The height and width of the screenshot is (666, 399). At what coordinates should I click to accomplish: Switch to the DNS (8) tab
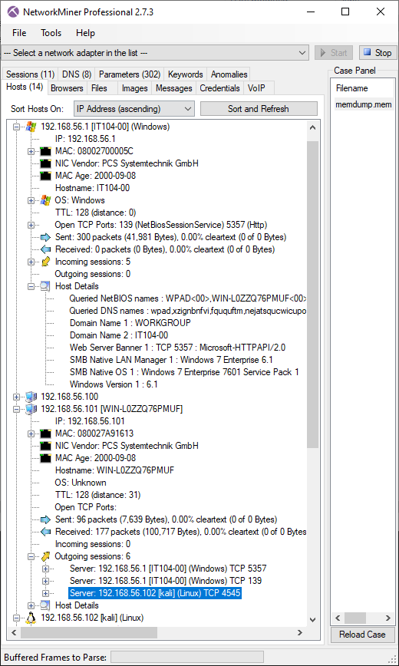(x=77, y=74)
